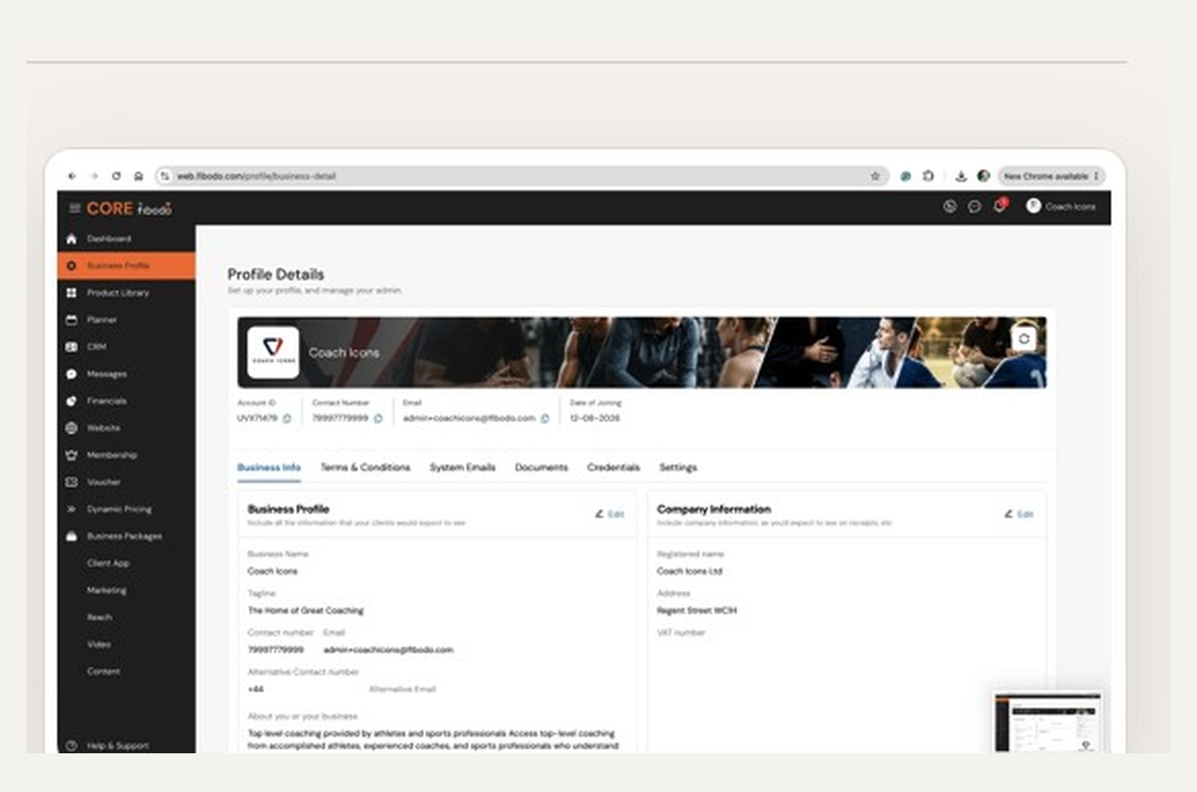Bookmark this page with the star icon

(x=875, y=176)
